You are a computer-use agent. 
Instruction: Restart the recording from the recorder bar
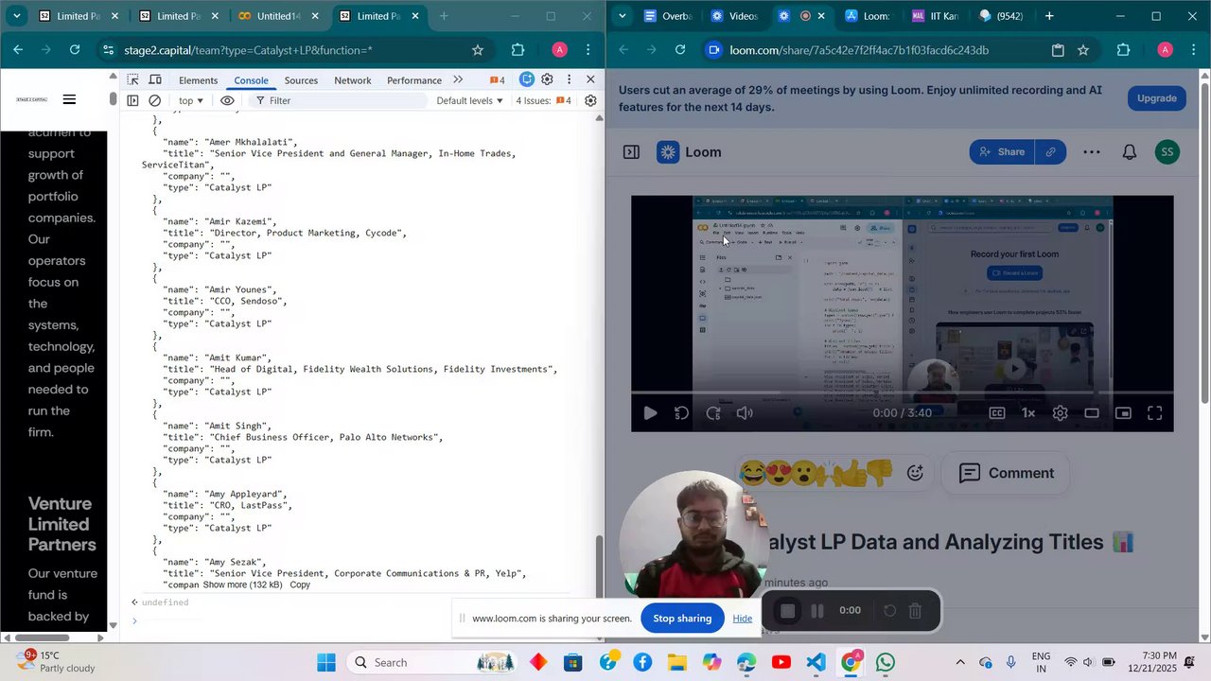tap(889, 611)
